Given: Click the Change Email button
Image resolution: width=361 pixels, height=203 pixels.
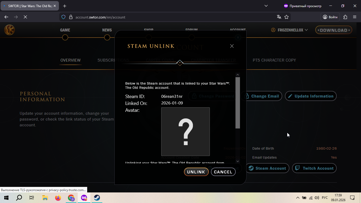Looking at the screenshot, I should point(261,96).
